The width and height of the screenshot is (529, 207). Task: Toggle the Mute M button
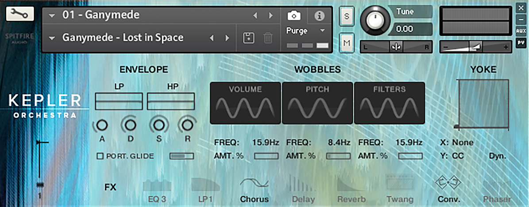347,43
